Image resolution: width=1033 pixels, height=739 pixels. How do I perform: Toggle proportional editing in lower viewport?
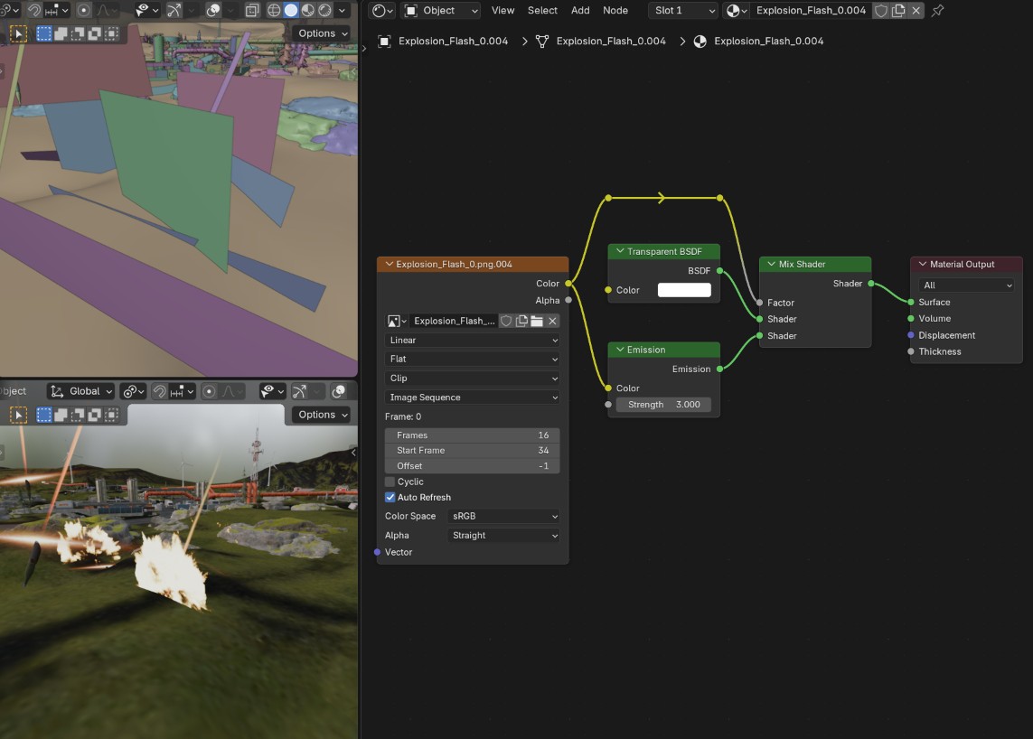pos(209,391)
